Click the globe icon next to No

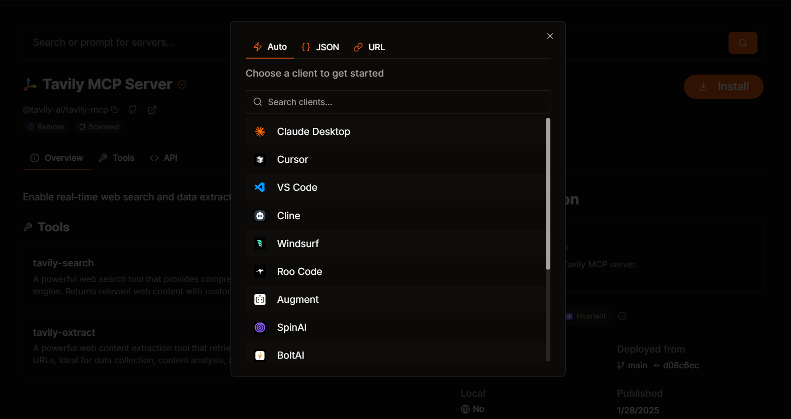point(465,409)
